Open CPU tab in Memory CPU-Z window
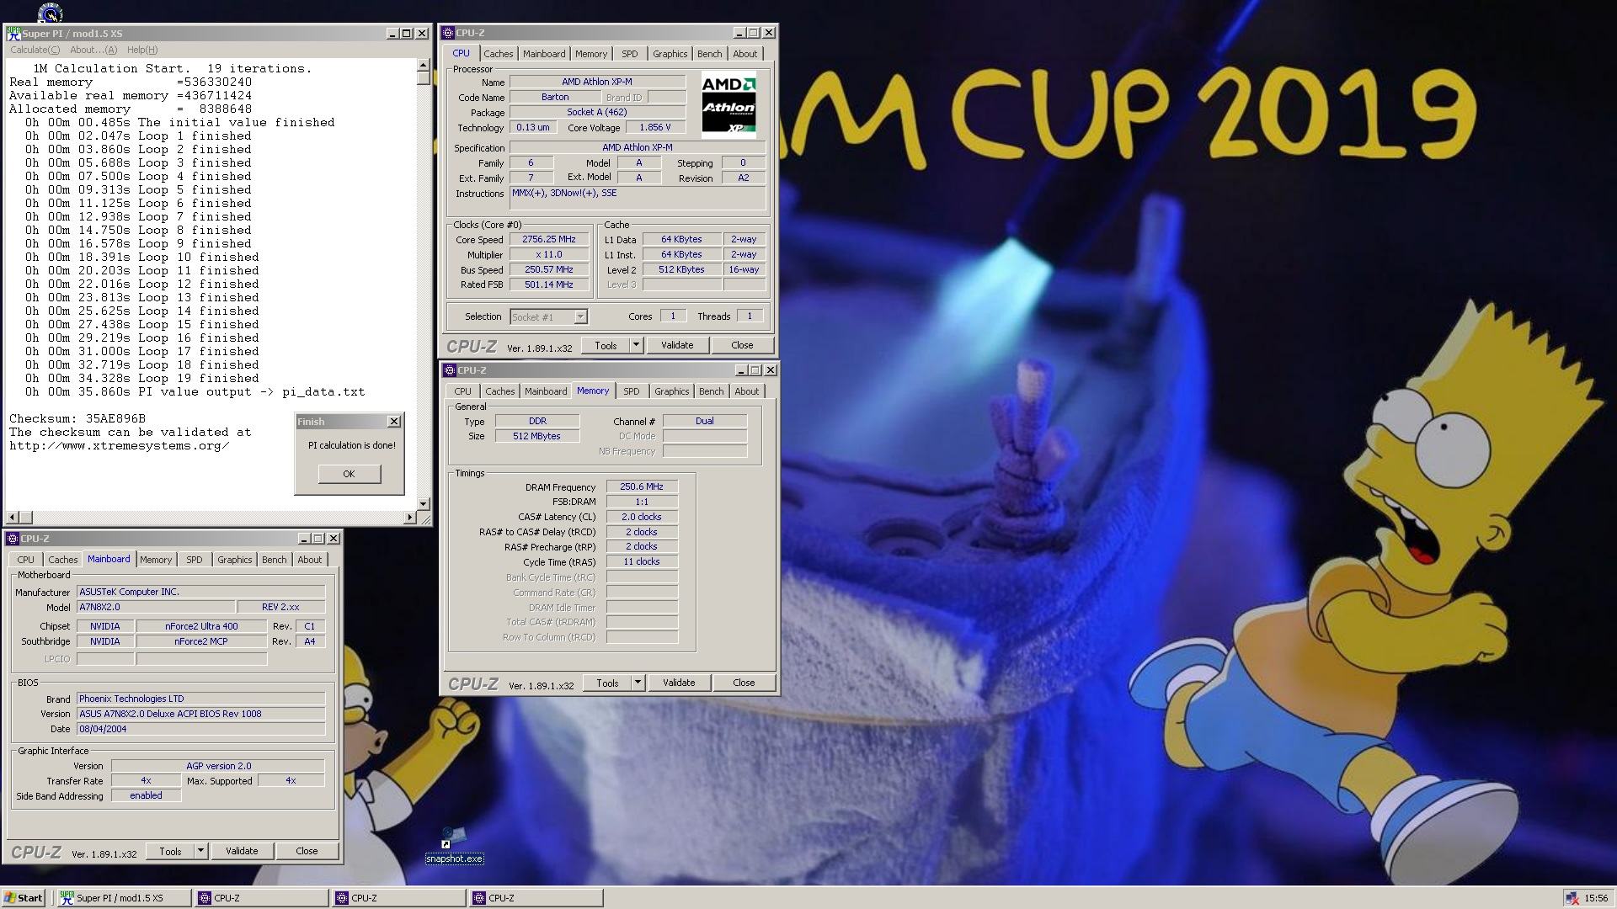This screenshot has width=1617, height=909. tap(462, 391)
